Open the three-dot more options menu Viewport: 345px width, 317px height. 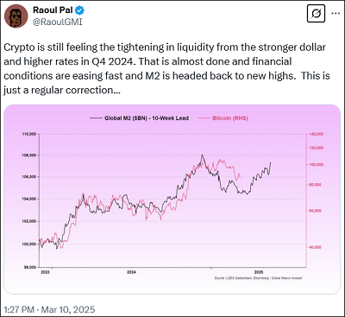pos(336,13)
